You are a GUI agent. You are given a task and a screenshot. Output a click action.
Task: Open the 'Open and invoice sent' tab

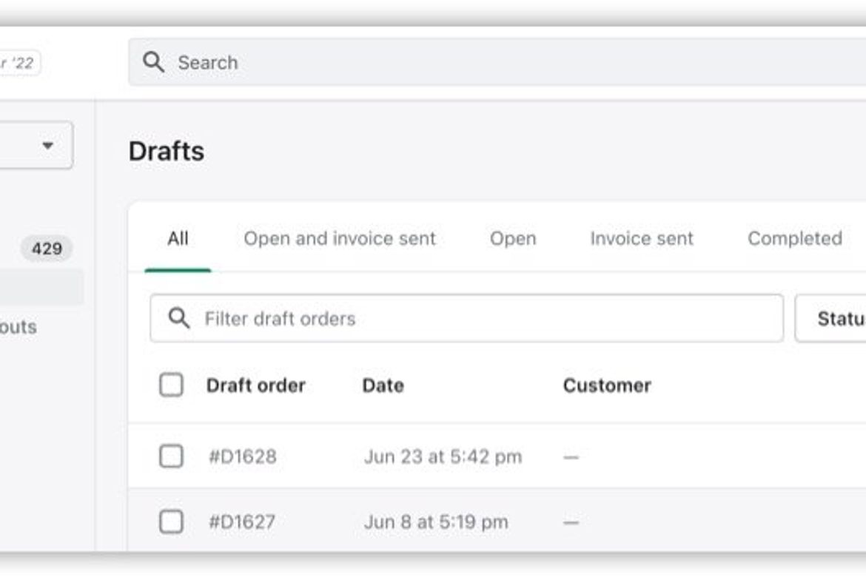(x=340, y=238)
